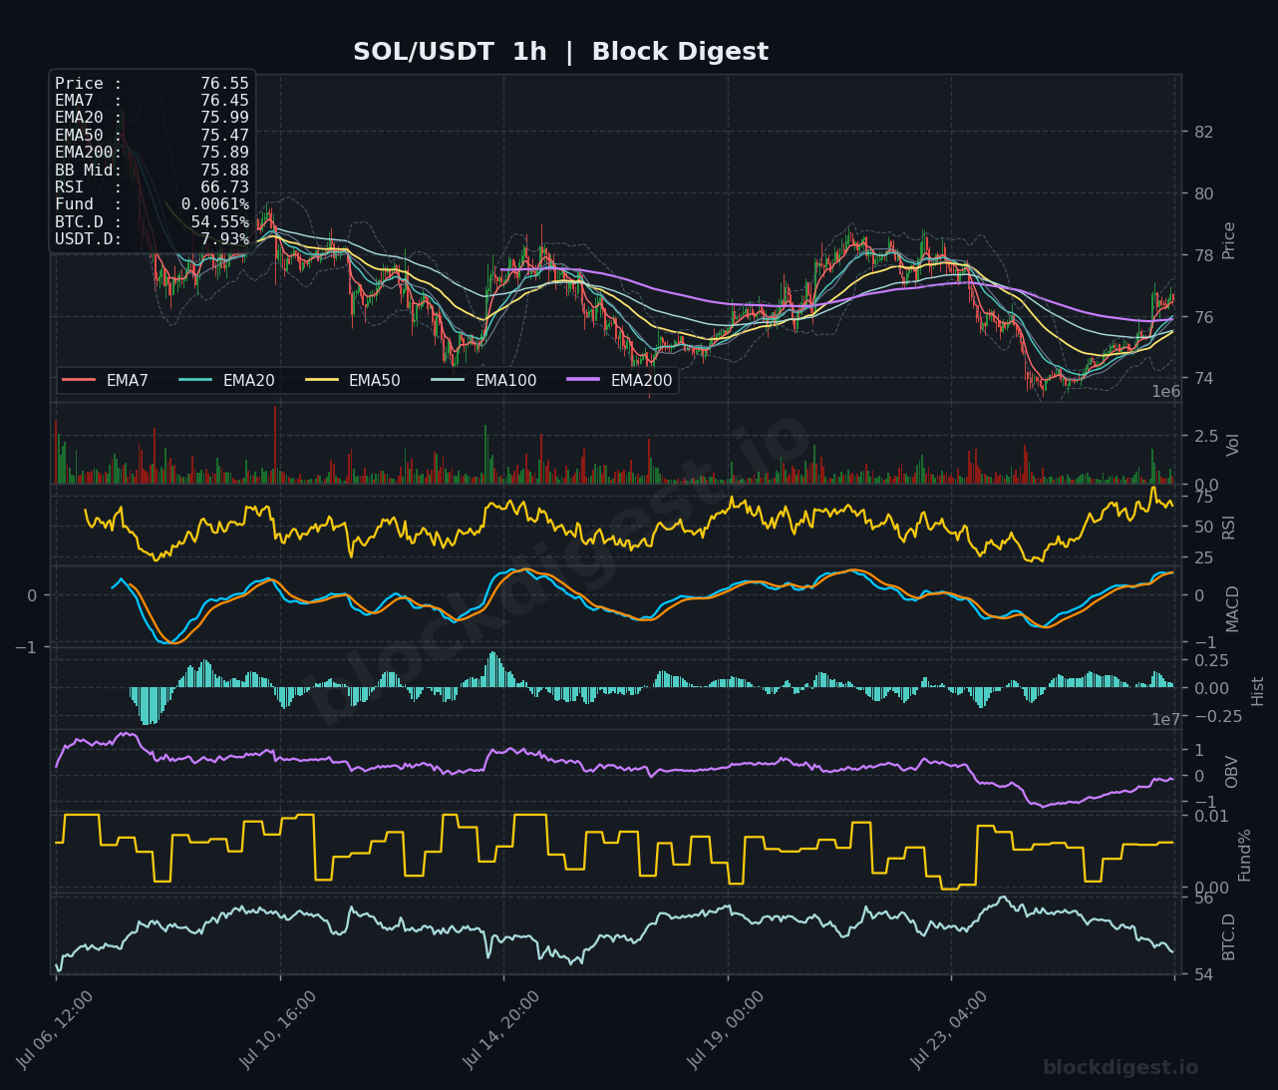This screenshot has height=1090, width=1278.
Task: Click the RSI axis label
Action: (1229, 527)
